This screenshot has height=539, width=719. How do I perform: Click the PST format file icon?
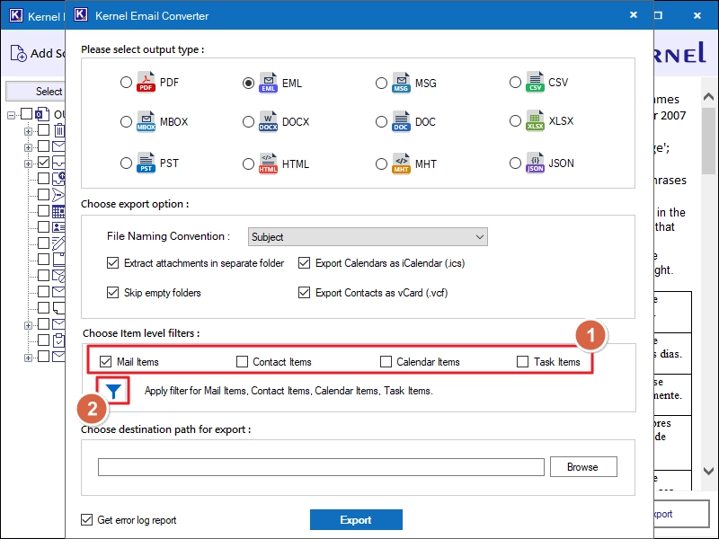coord(146,163)
